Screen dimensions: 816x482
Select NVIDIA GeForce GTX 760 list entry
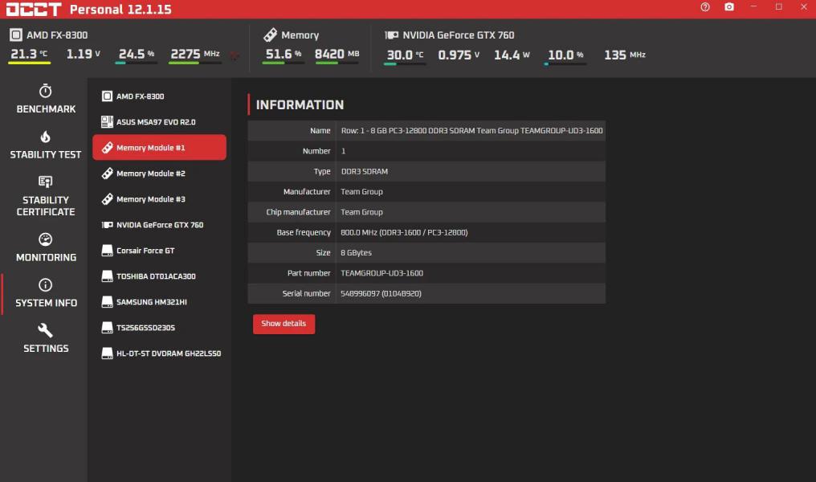coord(159,225)
